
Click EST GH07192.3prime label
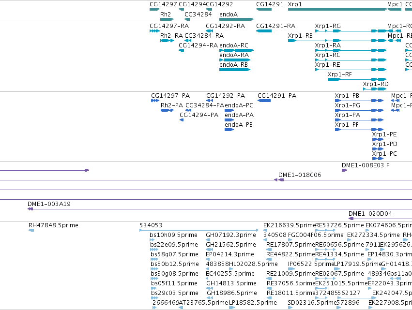tap(231, 235)
